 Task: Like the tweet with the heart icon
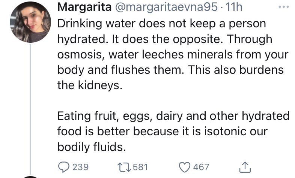(185, 166)
